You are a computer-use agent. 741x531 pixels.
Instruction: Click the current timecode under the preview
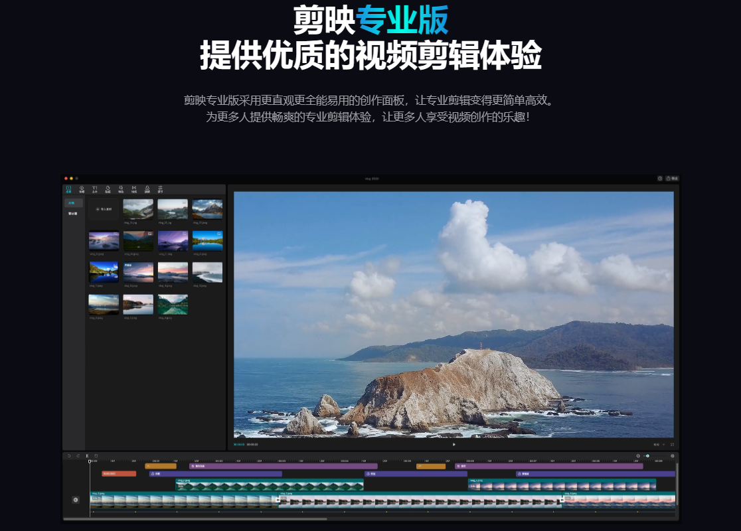click(239, 445)
